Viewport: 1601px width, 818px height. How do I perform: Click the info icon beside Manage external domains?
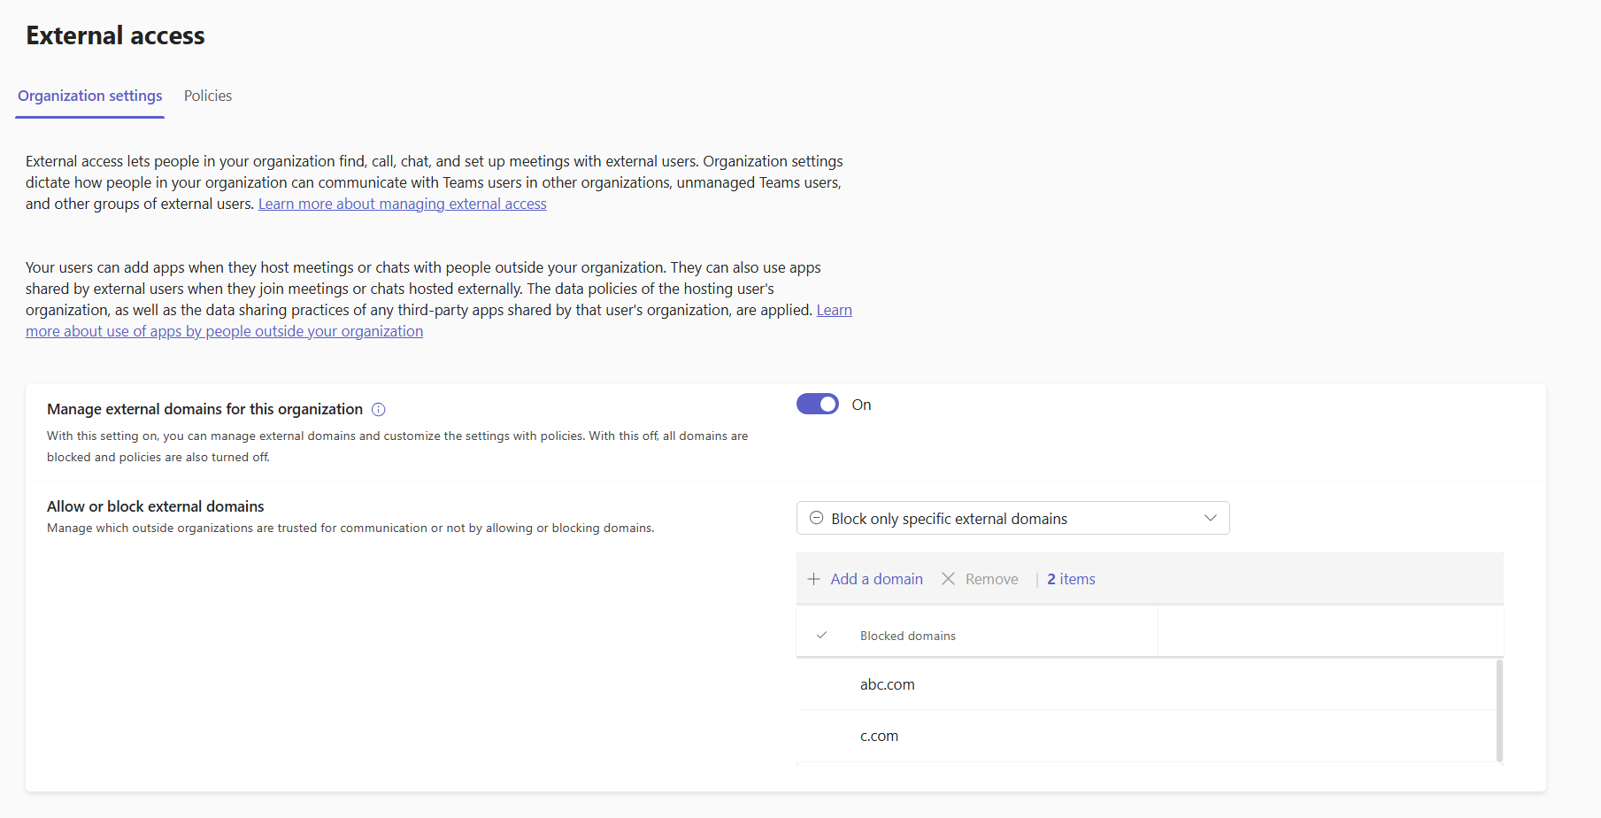[379, 409]
